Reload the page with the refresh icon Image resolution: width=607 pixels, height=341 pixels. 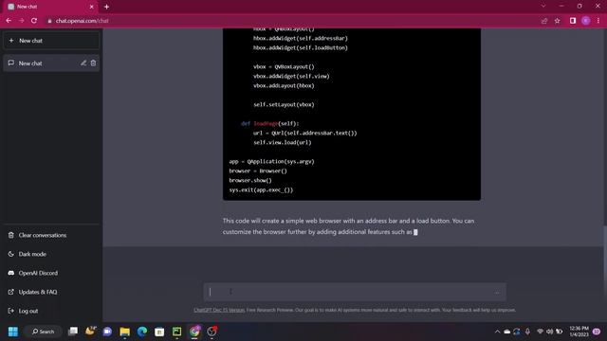(34, 21)
